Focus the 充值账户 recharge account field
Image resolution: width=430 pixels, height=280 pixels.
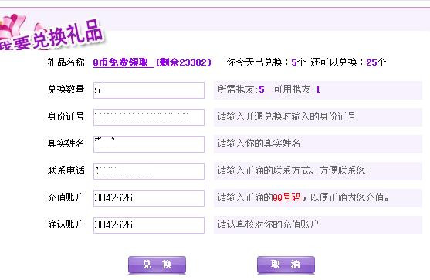point(149,197)
